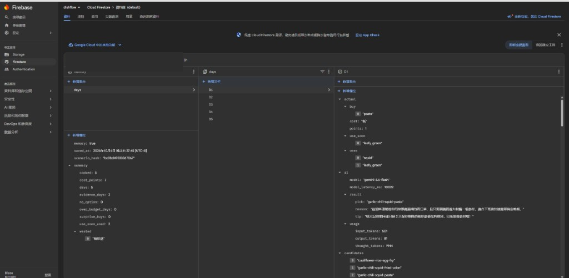Screen dimensions: 569x278
Task: Open the third tab in Firestore tab bar
Action: (x=94, y=16)
